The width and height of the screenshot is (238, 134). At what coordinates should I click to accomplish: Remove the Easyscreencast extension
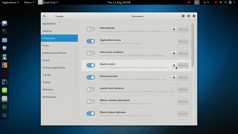(x=183, y=77)
